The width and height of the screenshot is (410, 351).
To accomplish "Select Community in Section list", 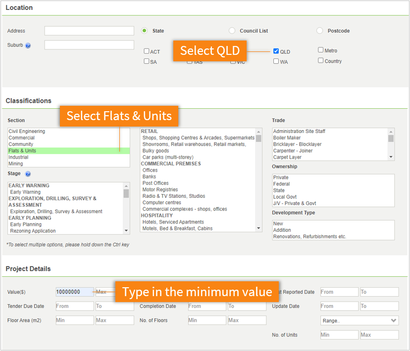I will 69,144.
